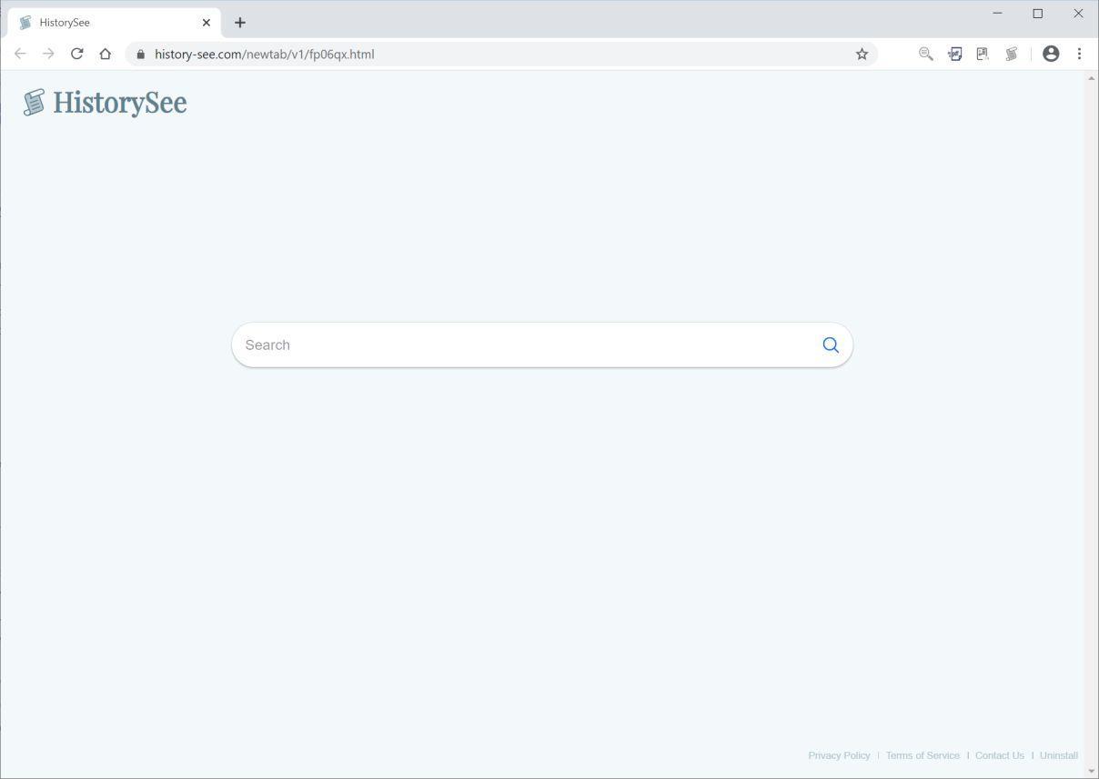Open the Privacy Policy link

pyautogui.click(x=839, y=755)
